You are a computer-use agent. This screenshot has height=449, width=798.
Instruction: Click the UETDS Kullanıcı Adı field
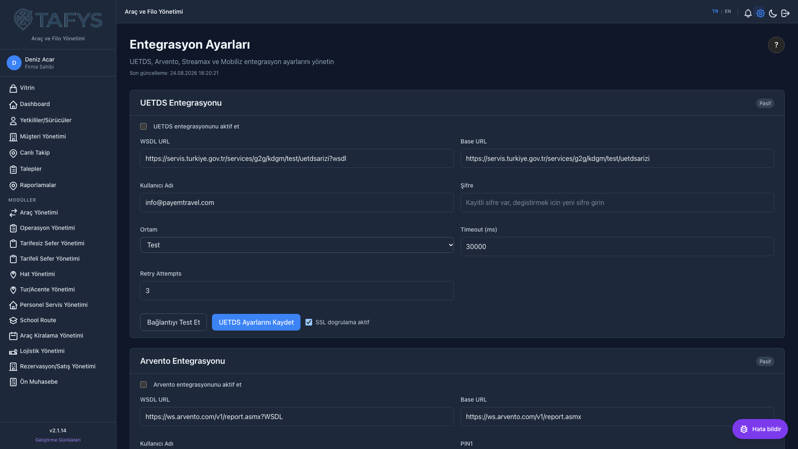pyautogui.click(x=297, y=202)
